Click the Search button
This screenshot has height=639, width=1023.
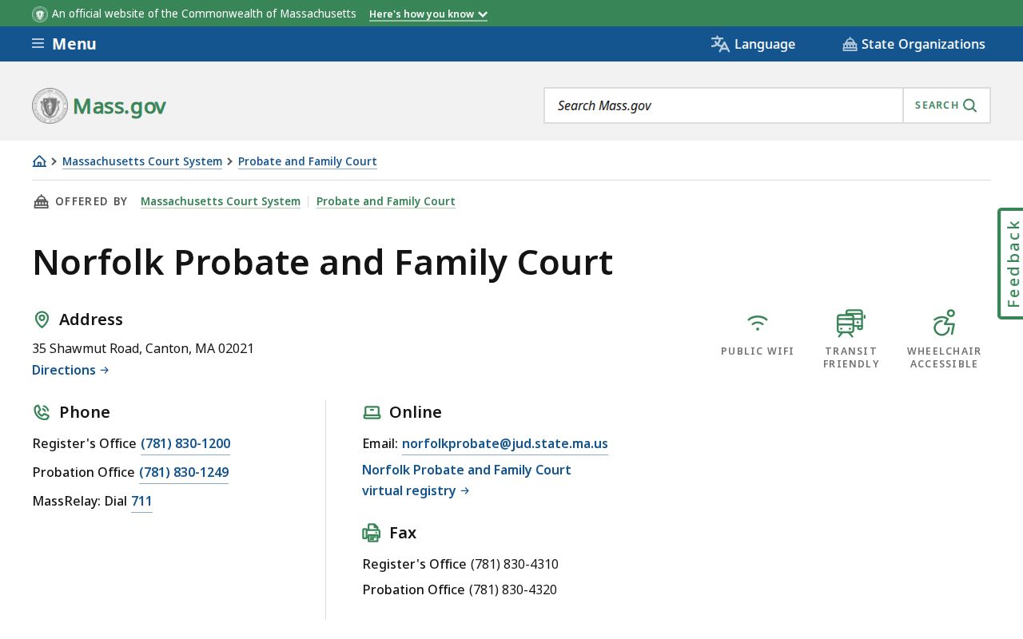coord(946,105)
